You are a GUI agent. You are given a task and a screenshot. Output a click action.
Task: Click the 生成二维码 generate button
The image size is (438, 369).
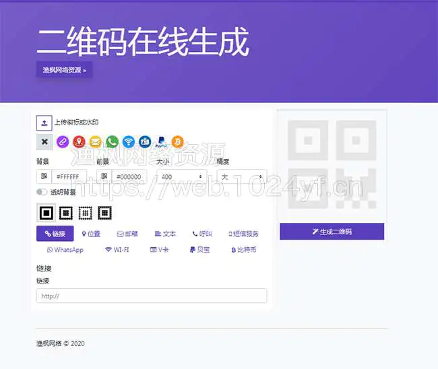click(332, 232)
